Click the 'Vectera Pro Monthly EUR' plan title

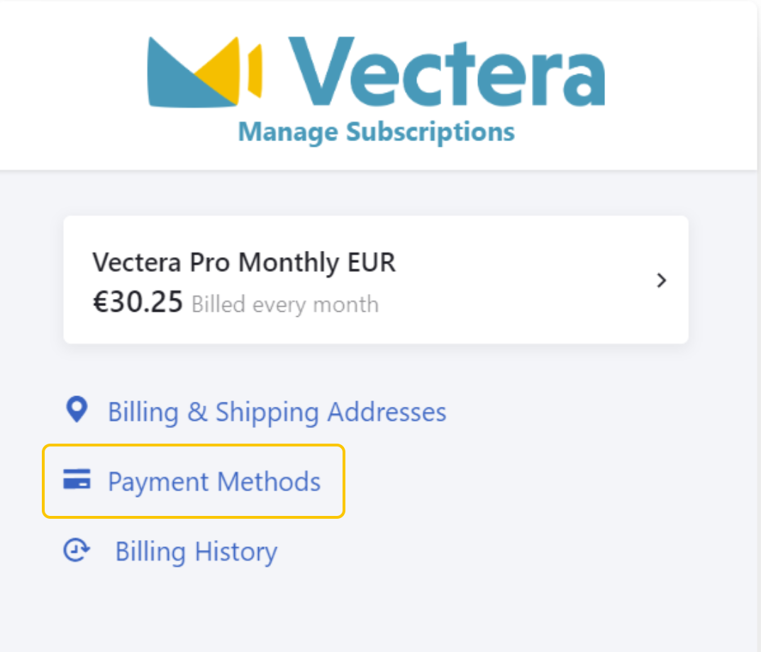[244, 262]
